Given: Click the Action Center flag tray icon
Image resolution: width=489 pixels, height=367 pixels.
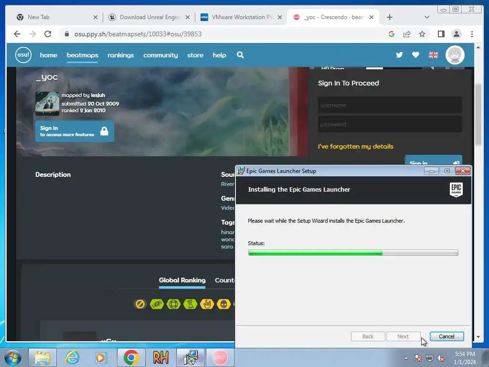Looking at the screenshot, I should coord(417,358).
